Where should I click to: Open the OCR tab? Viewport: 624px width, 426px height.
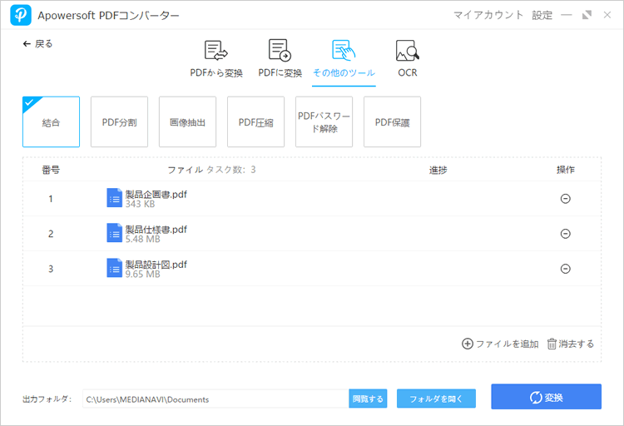[408, 58]
